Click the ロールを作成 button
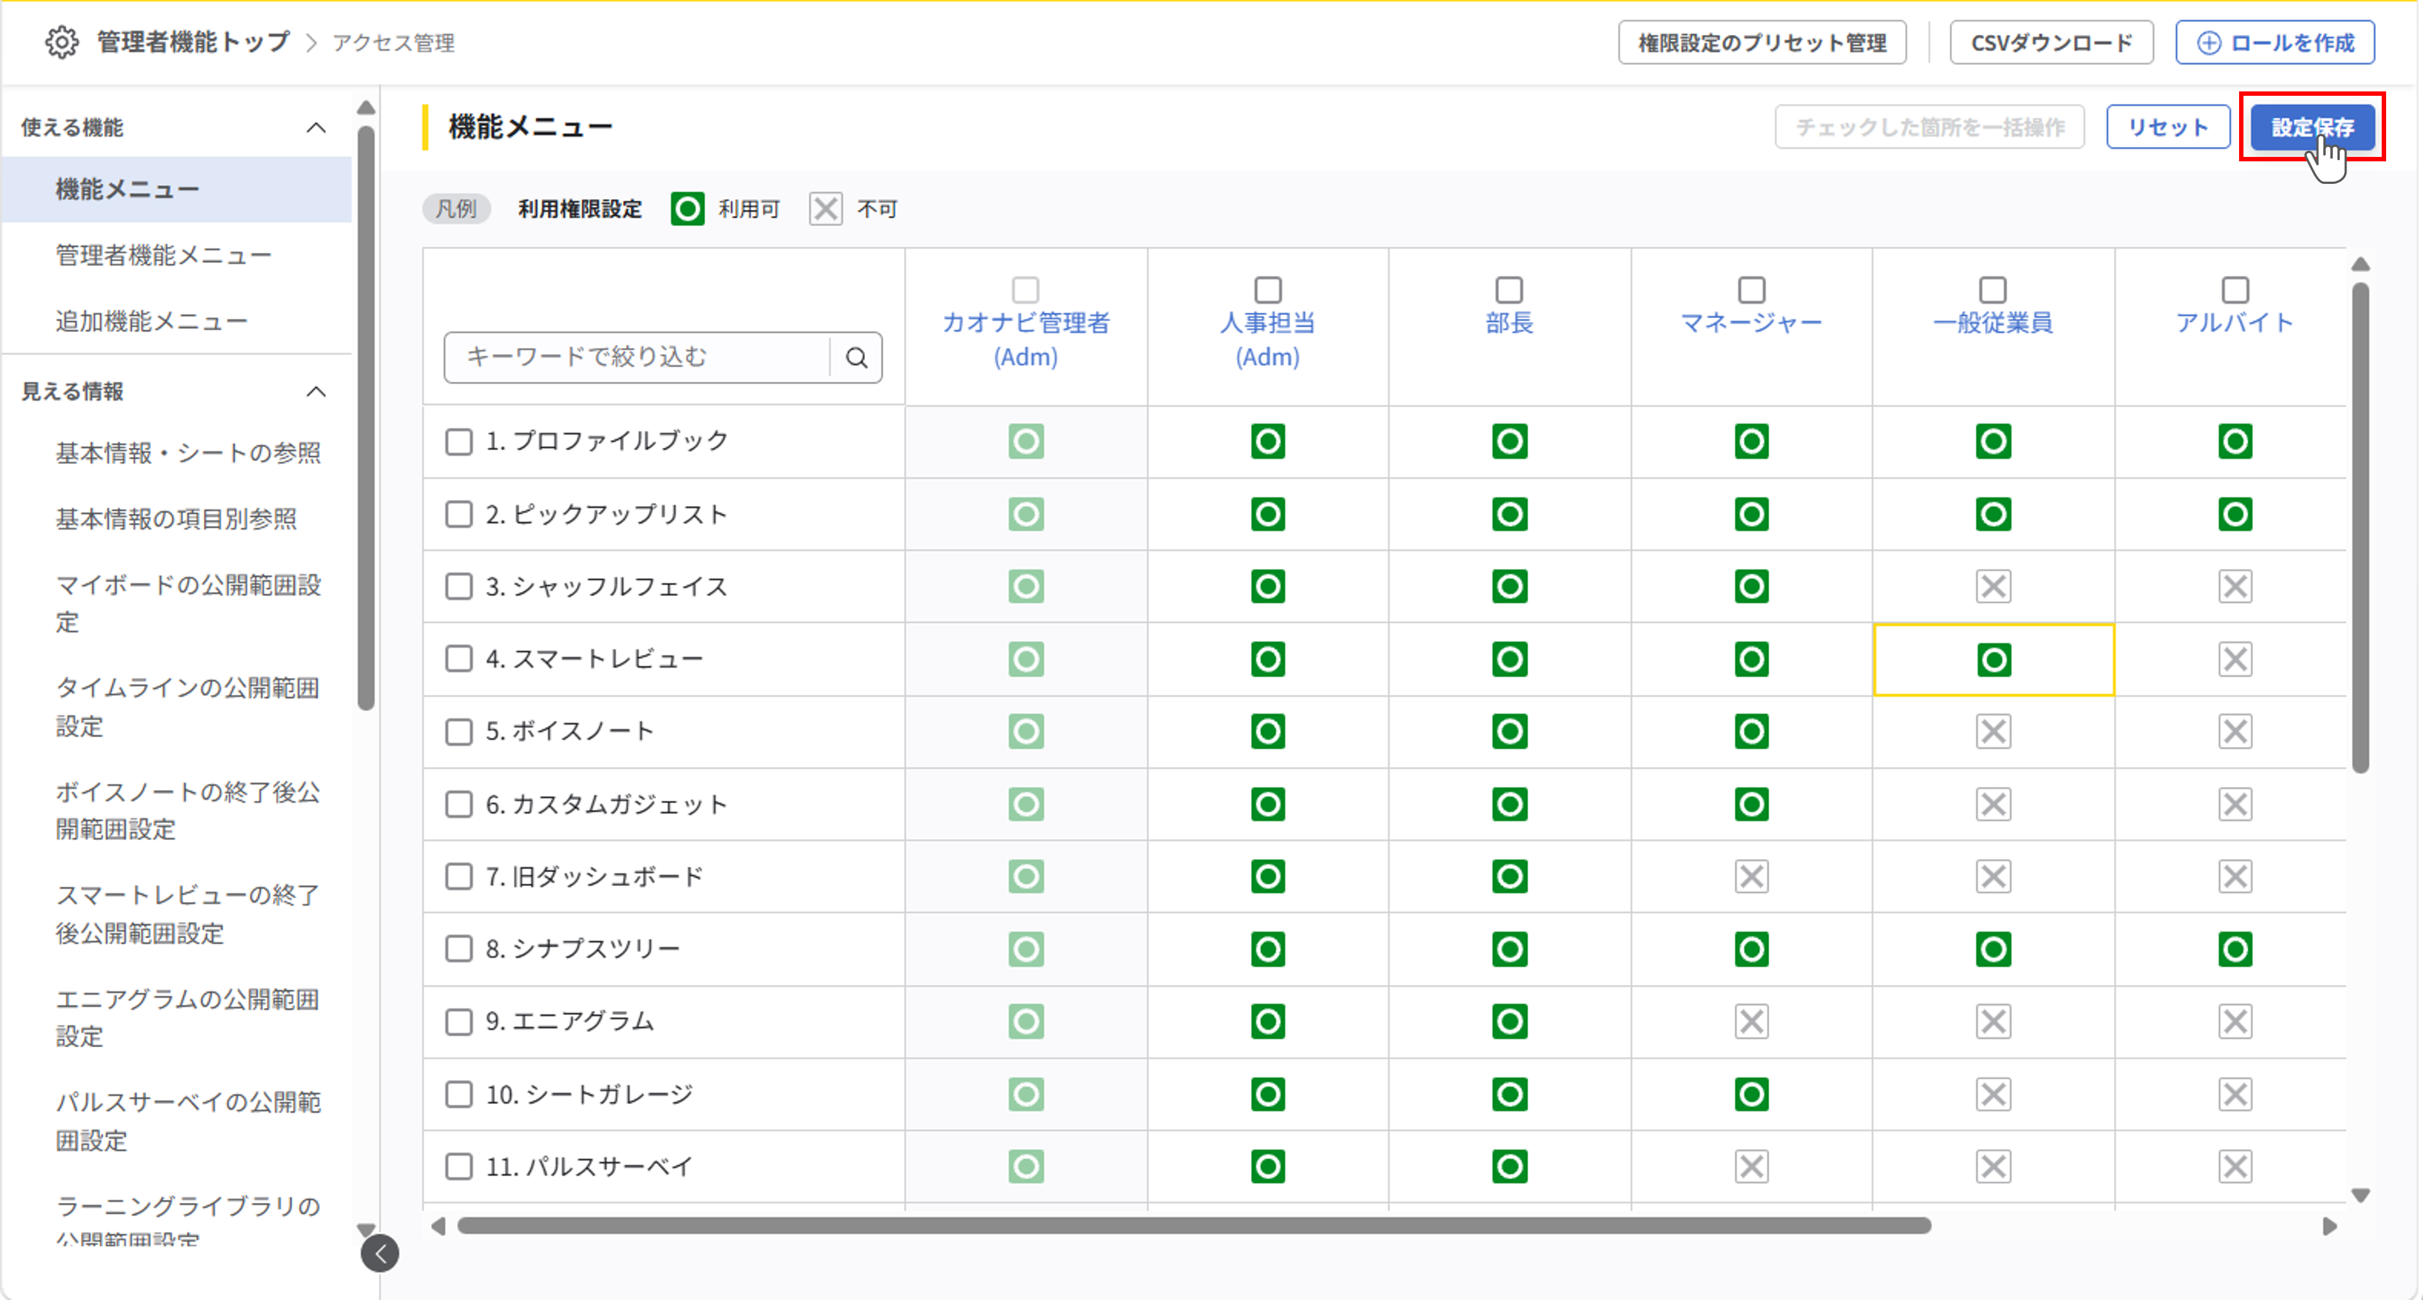This screenshot has width=2423, height=1300. [2274, 43]
